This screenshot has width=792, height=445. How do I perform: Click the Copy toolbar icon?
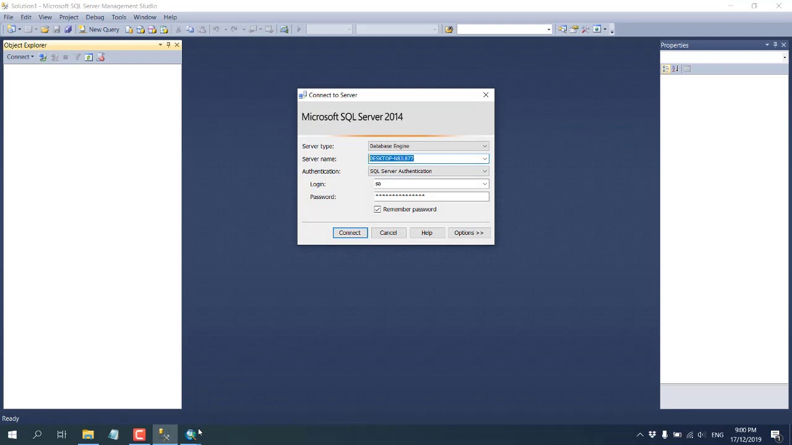pos(190,29)
